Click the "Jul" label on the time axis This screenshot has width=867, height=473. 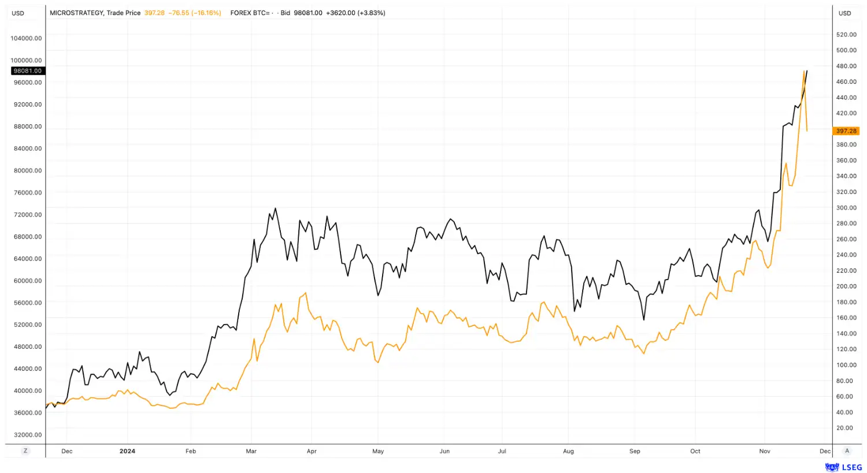(502, 451)
